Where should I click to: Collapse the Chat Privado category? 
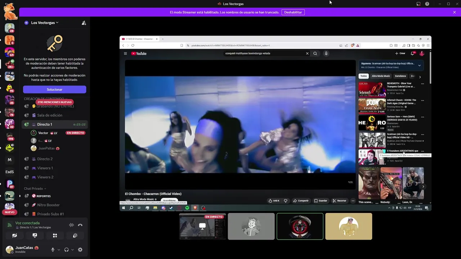(35, 188)
